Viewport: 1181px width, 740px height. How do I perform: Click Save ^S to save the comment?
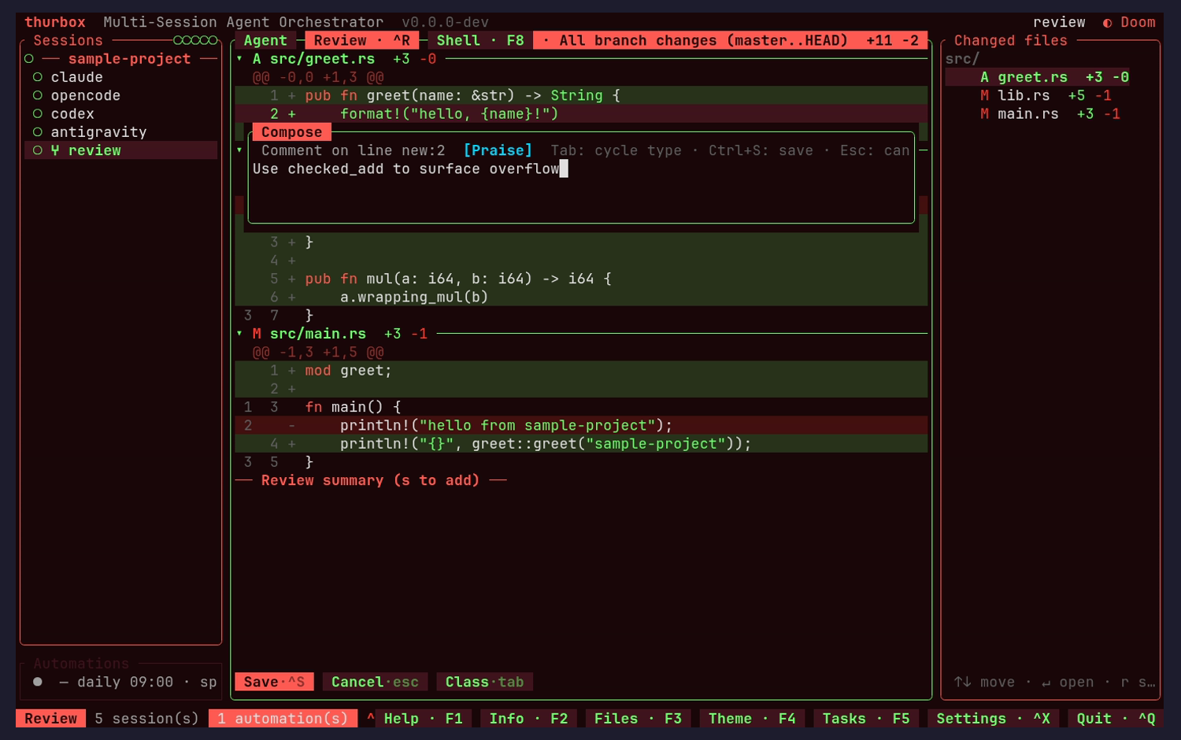[274, 682]
